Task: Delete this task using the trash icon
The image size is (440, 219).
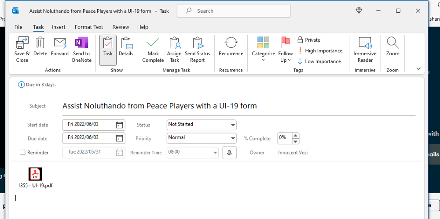Action: 40,43
